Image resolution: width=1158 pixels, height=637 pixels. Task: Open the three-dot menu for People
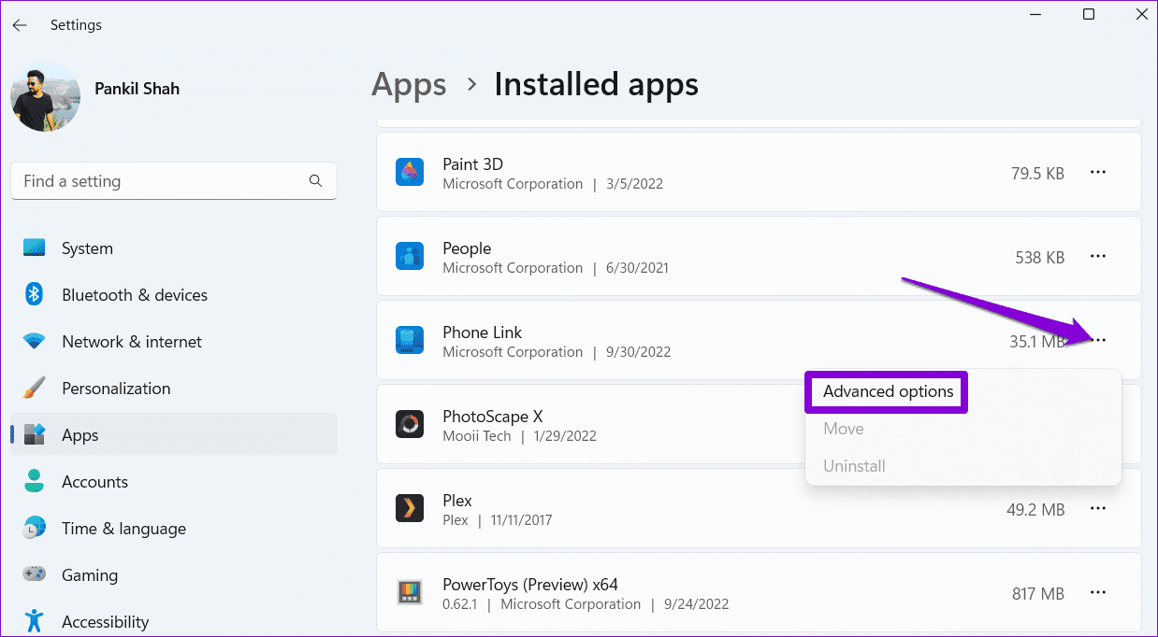[1098, 257]
